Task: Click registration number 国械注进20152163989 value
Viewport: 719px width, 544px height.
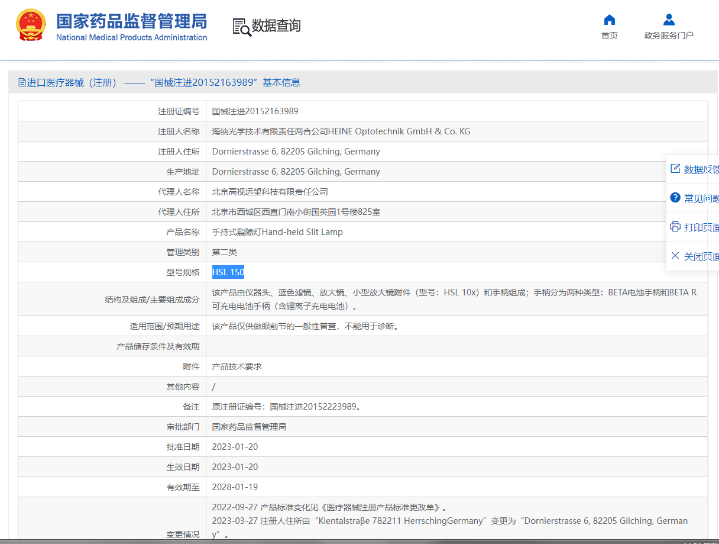Action: (255, 111)
